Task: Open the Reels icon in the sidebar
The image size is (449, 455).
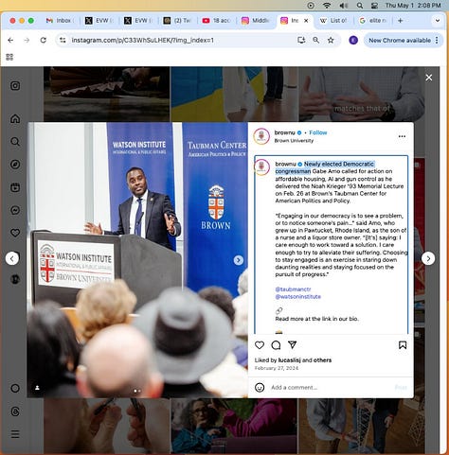Action: click(15, 187)
